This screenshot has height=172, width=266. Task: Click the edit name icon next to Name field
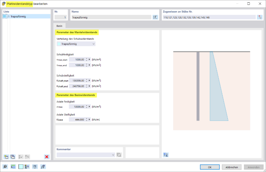(x=155, y=17)
